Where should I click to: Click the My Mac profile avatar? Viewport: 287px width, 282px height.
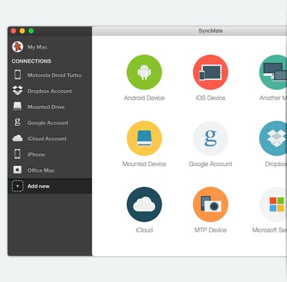(x=18, y=47)
